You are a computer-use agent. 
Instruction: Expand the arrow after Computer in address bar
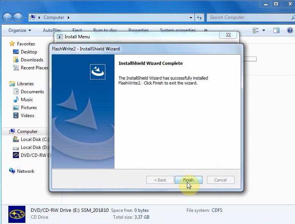[x=69, y=17]
